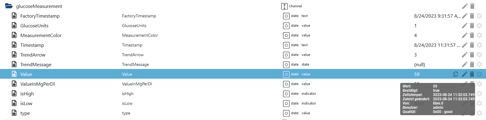Click the channel type icon

(x=284, y=6)
